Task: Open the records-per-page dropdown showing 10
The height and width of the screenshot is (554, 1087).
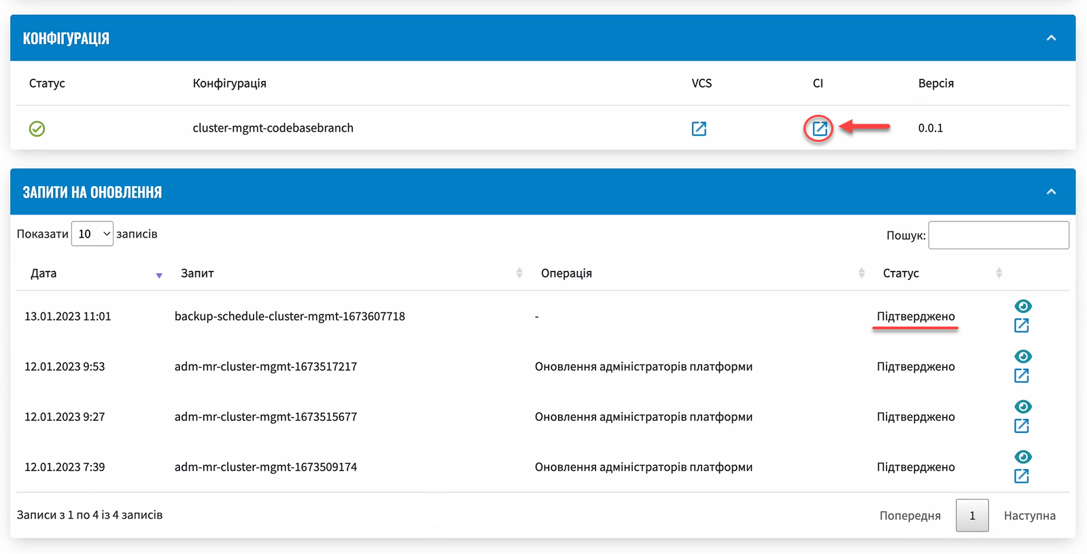Action: 92,234
